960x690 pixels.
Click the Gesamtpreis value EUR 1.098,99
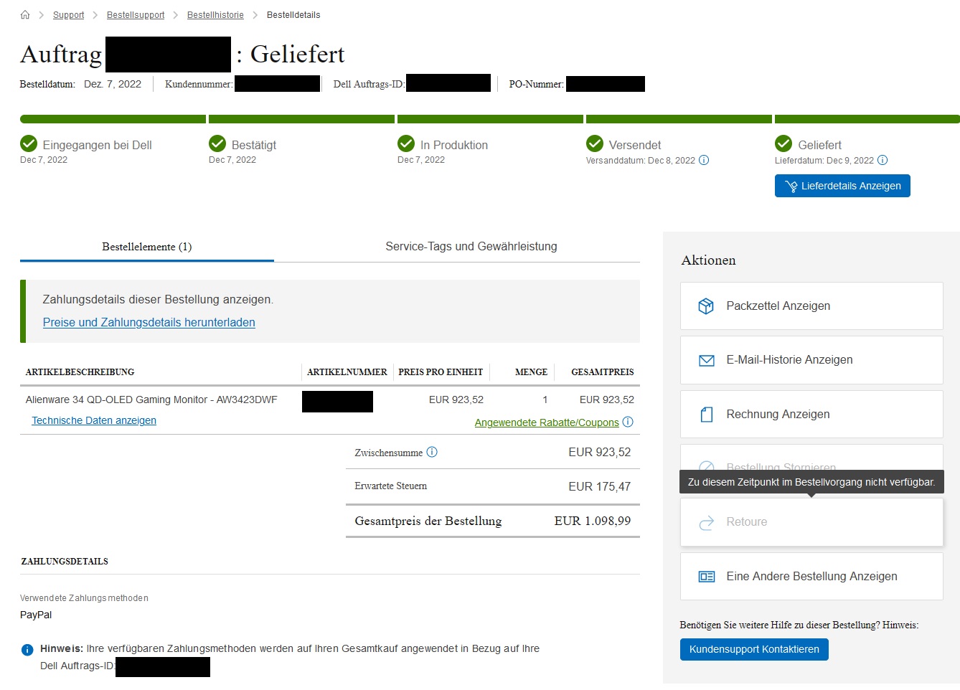[x=593, y=521]
